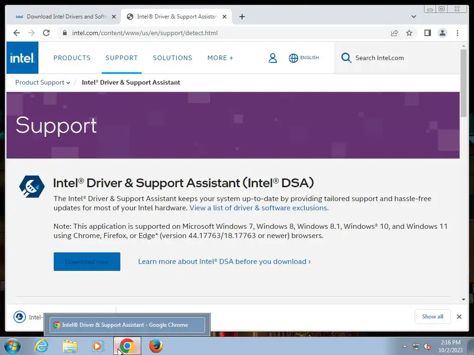Screen dimensions: 474x355
Task: Click the lock icon in the address bar
Action: coord(64,33)
